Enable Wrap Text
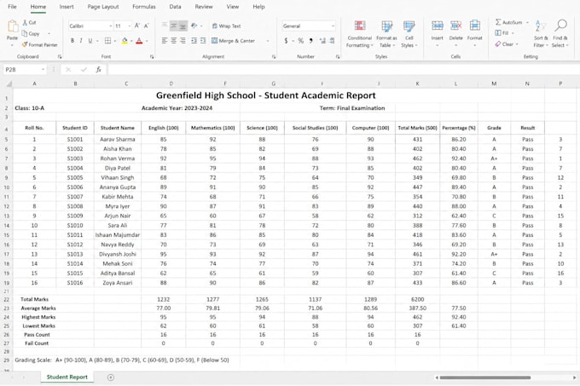This screenshot has height=386, width=580. [226, 26]
